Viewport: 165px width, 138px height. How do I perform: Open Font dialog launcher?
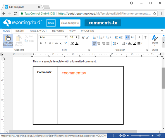click(89, 50)
